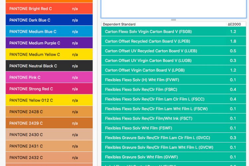This screenshot has height=166, width=249.
Task: Select Flexibles Flexo Solv (H) Wht Film (FVWF)
Action: click(174, 80)
